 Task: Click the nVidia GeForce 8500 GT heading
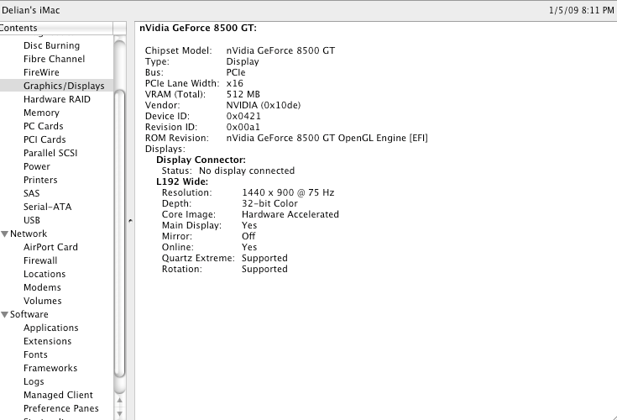(x=198, y=28)
